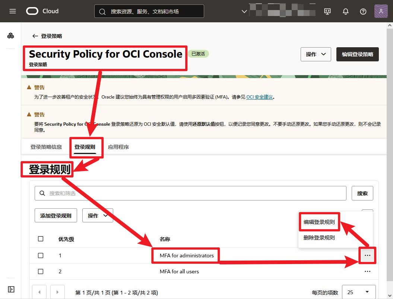Go to the next page arrow
The width and height of the screenshot is (393, 299).
click(x=57, y=292)
